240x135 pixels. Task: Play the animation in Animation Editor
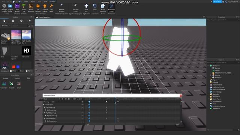click(x=63, y=99)
